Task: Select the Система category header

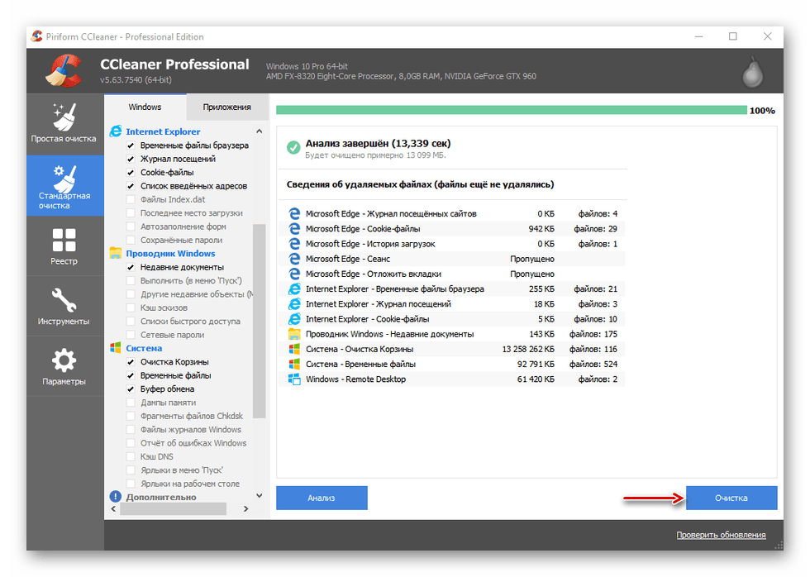Action: pyautogui.click(x=144, y=348)
